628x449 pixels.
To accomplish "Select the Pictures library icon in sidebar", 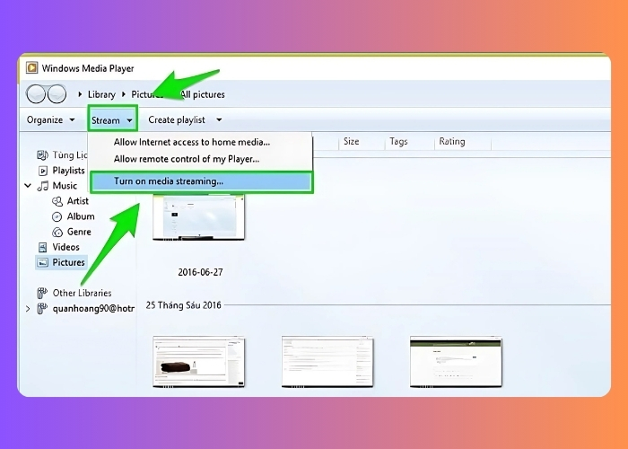I will (x=43, y=262).
